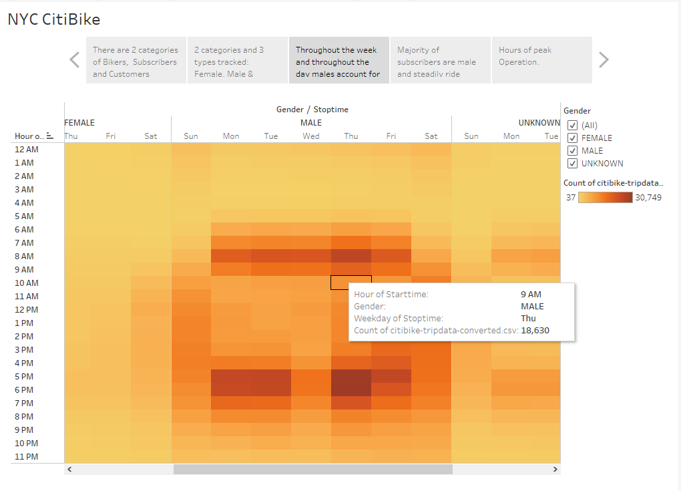681x491 pixels.
Task: Click the color legend gradient bar
Action: (606, 198)
